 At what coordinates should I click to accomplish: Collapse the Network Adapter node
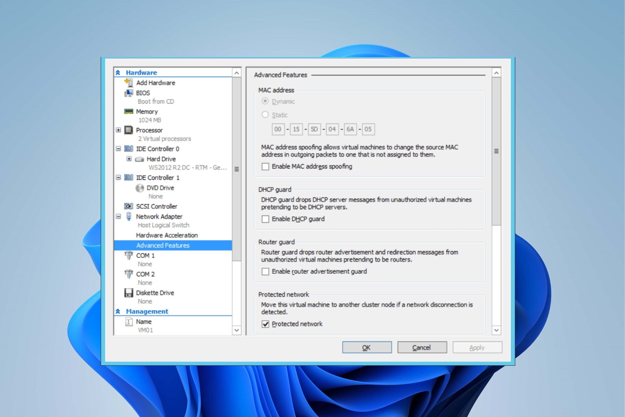pos(118,216)
